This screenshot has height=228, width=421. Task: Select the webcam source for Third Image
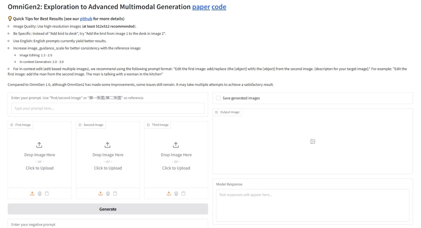click(x=176, y=193)
